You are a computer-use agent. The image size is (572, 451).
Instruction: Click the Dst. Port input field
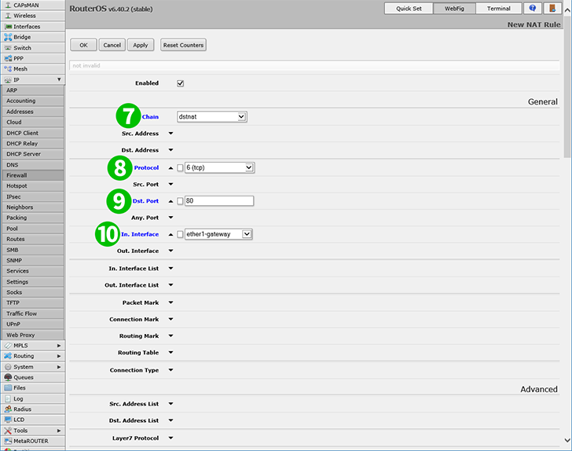(219, 200)
